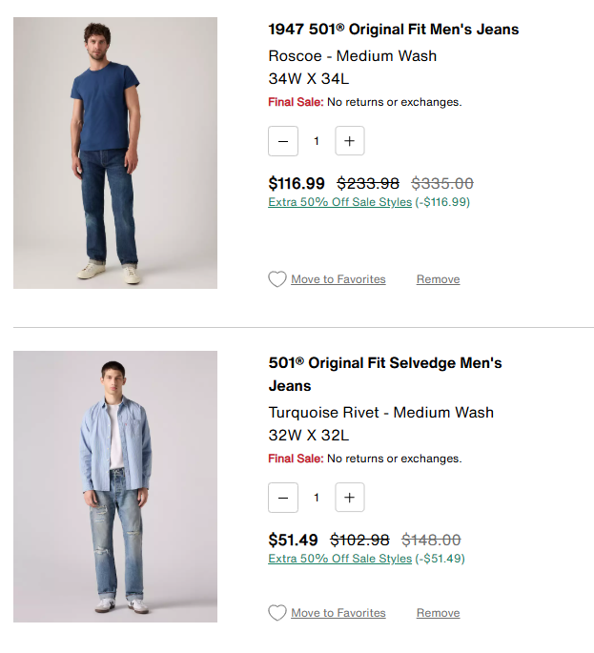Screen dimensions: 594x653
Task: Click quantity field for 1947 501 jeans
Action: (x=317, y=141)
